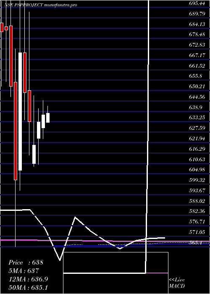Click the 576.71 price axis label
This screenshot has width=210, height=294.
pos(197,222)
